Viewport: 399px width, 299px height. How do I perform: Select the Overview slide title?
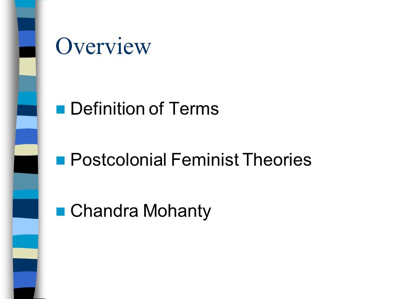[103, 46]
